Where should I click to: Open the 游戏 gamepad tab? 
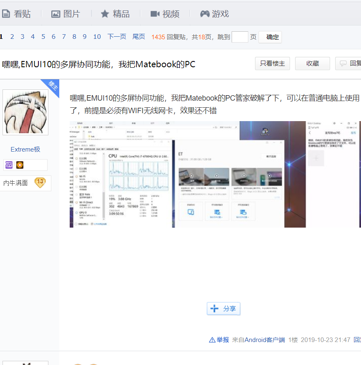tap(215, 14)
